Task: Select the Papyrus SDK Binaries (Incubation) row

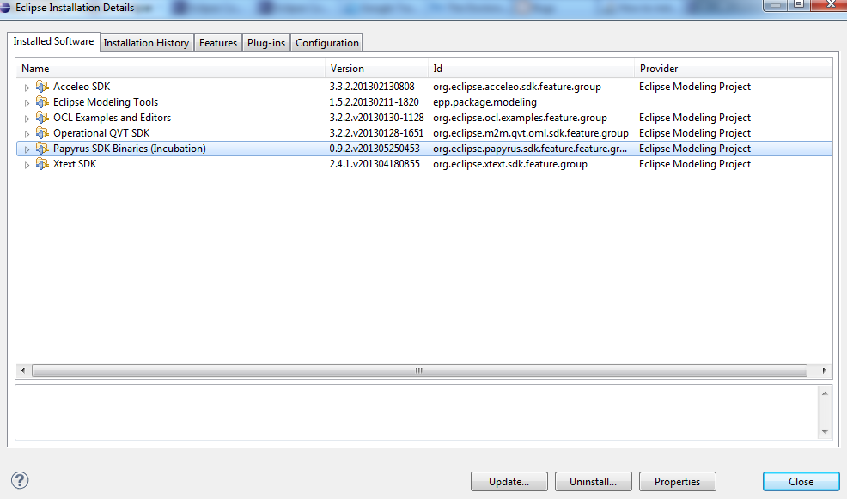Action: (424, 149)
